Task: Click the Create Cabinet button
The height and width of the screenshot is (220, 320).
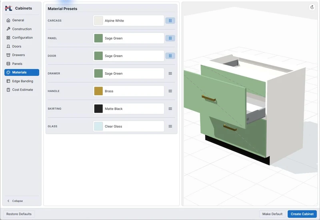Action: [x=302, y=214]
